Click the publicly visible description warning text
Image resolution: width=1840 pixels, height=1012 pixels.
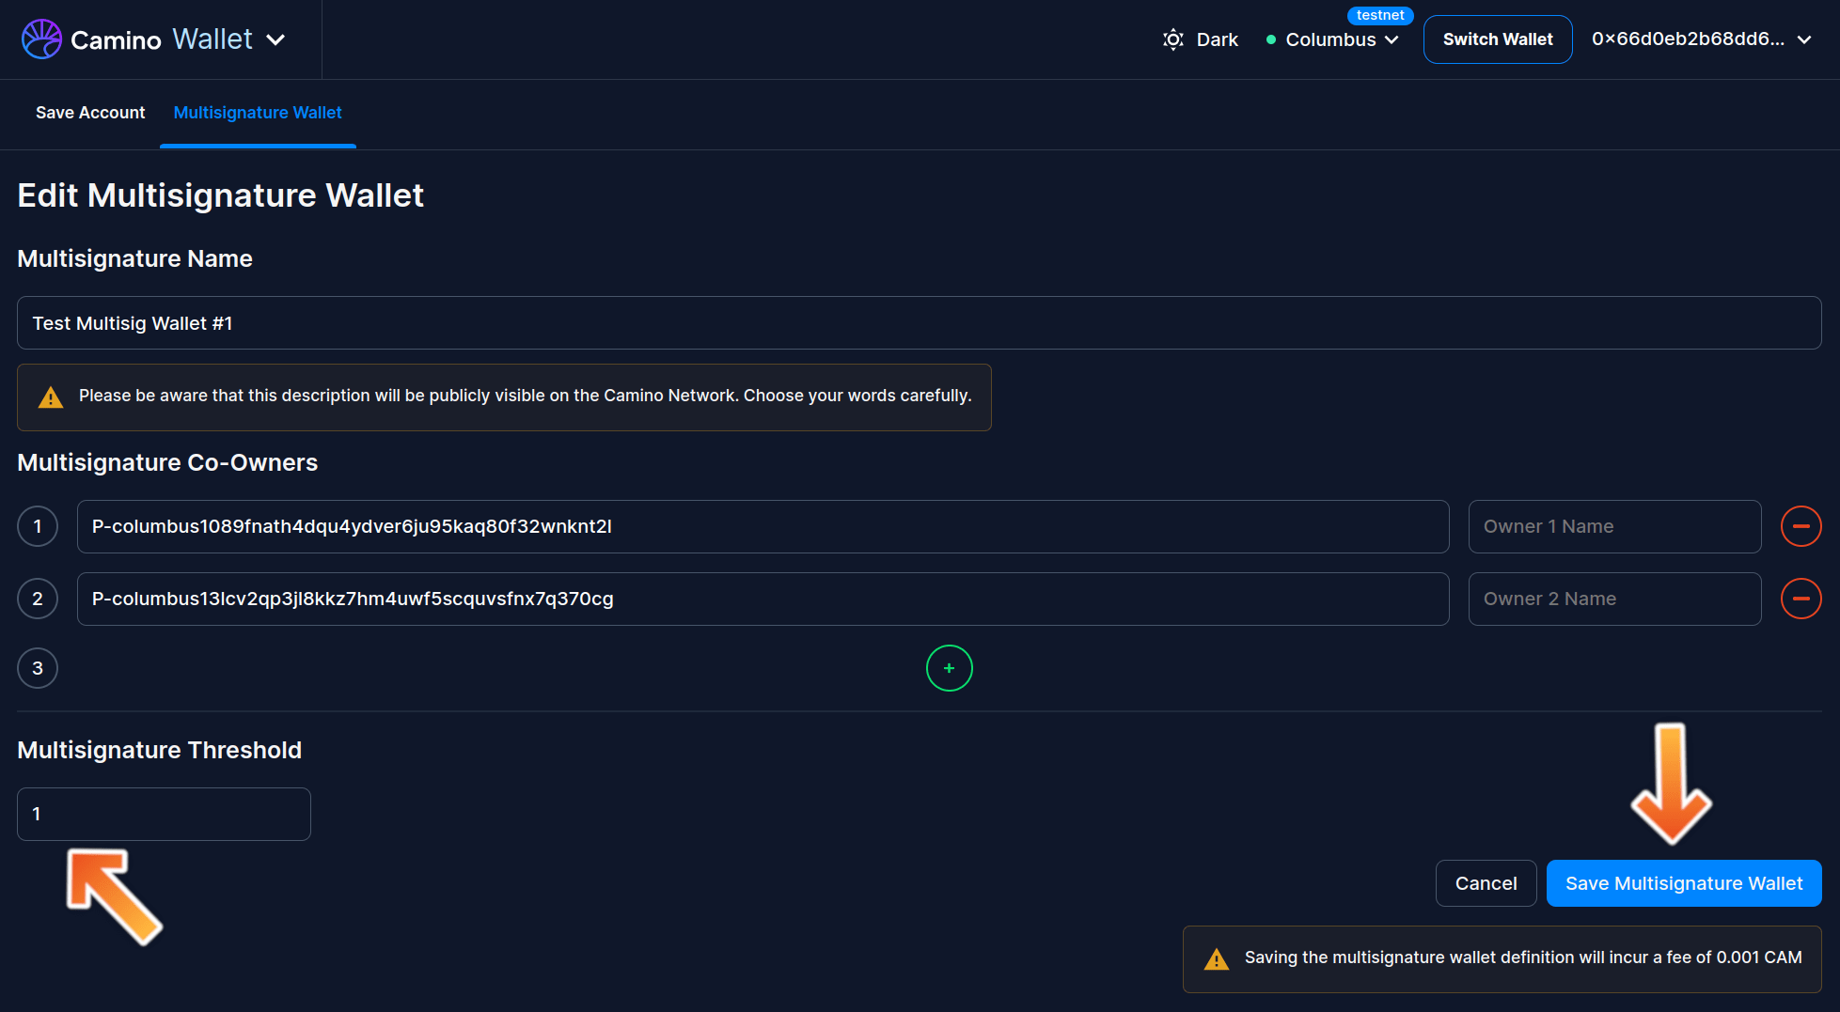click(x=525, y=396)
